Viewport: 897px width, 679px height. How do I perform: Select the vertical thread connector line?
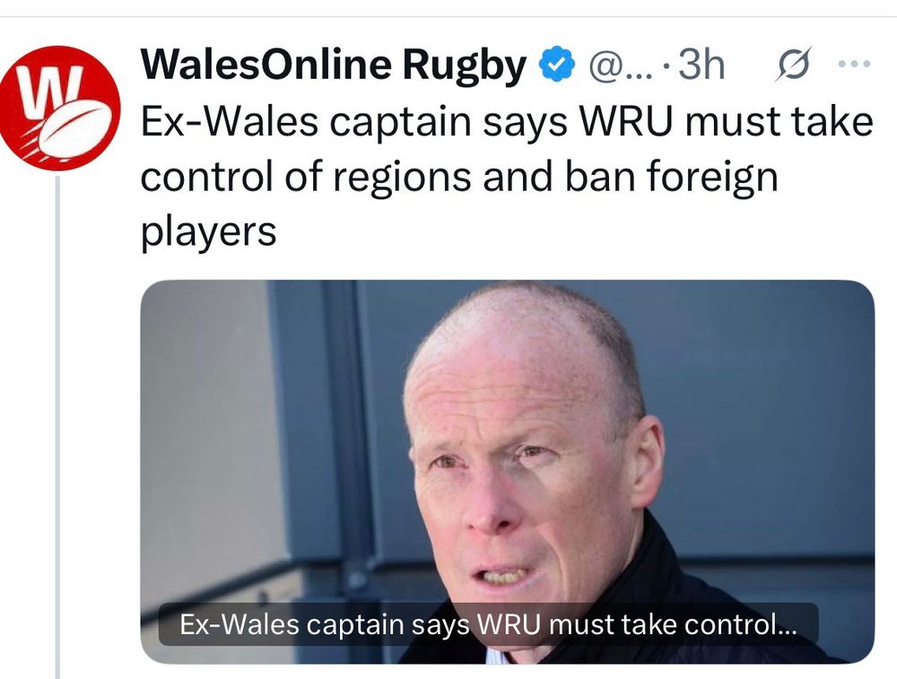pyautogui.click(x=57, y=427)
